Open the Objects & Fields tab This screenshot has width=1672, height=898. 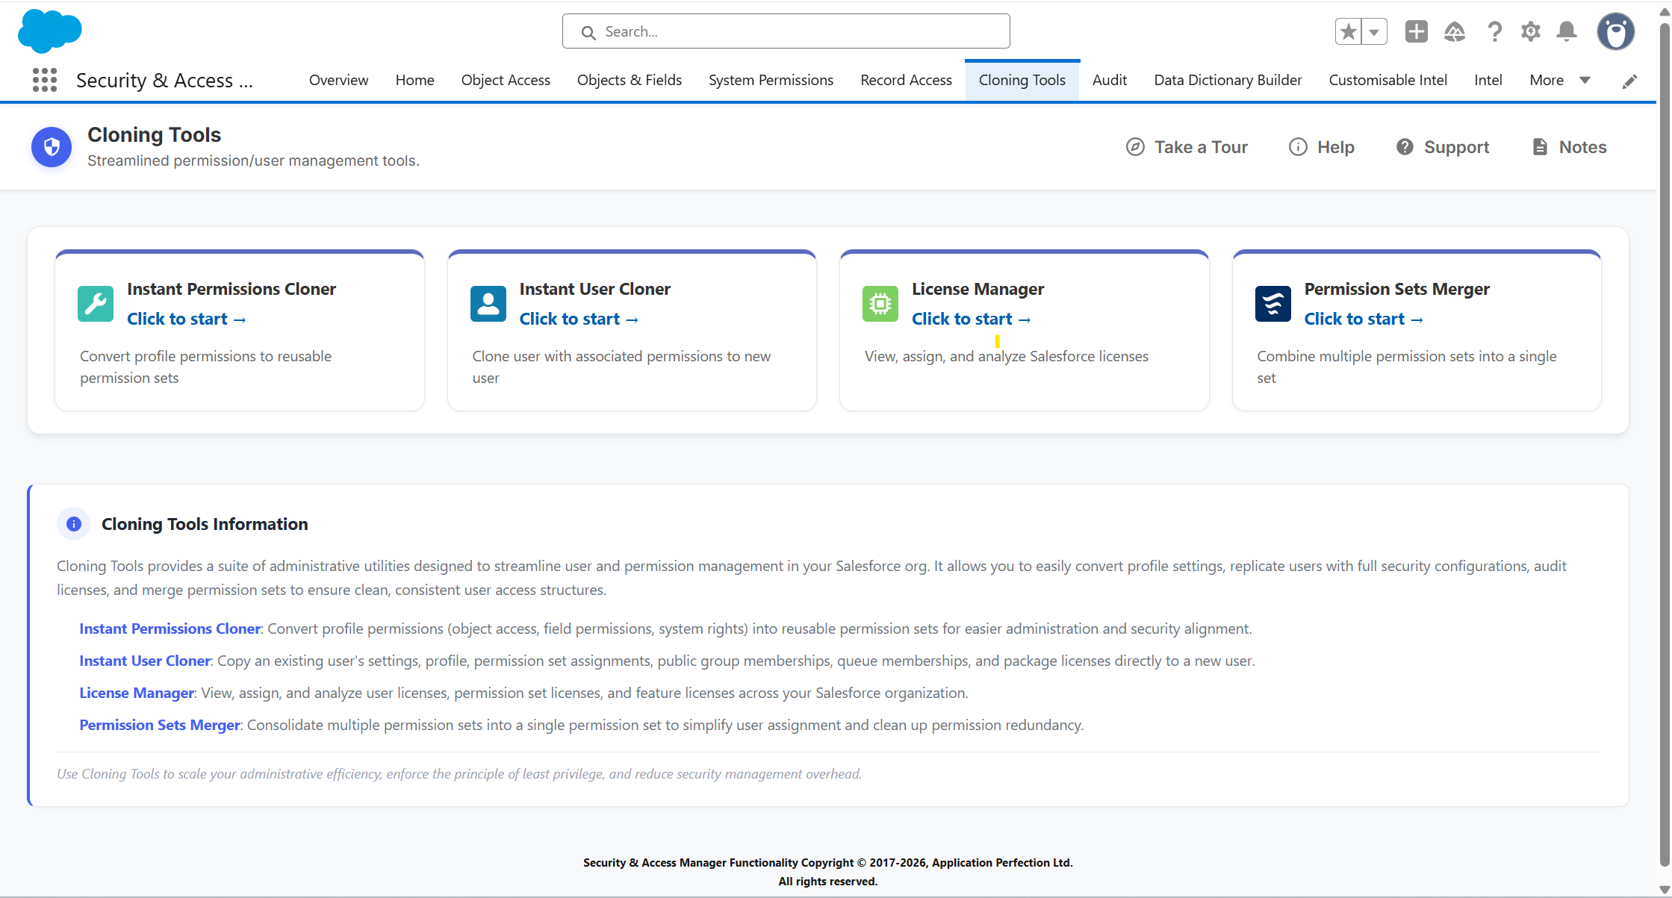coord(630,80)
